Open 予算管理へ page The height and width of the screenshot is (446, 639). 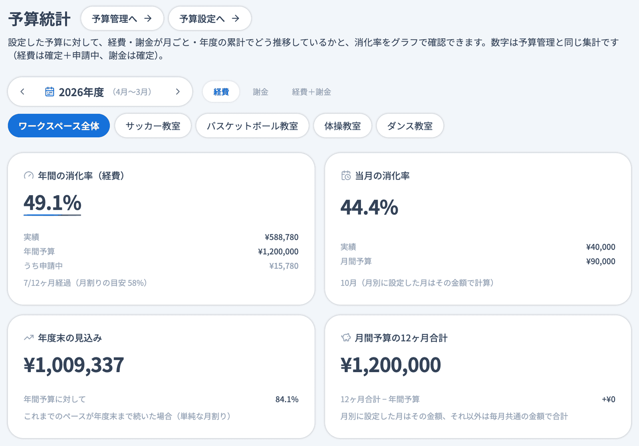122,18
